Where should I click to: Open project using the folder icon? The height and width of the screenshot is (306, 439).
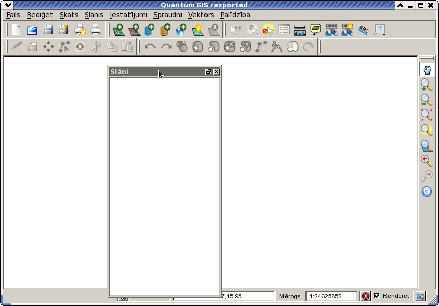[32, 30]
